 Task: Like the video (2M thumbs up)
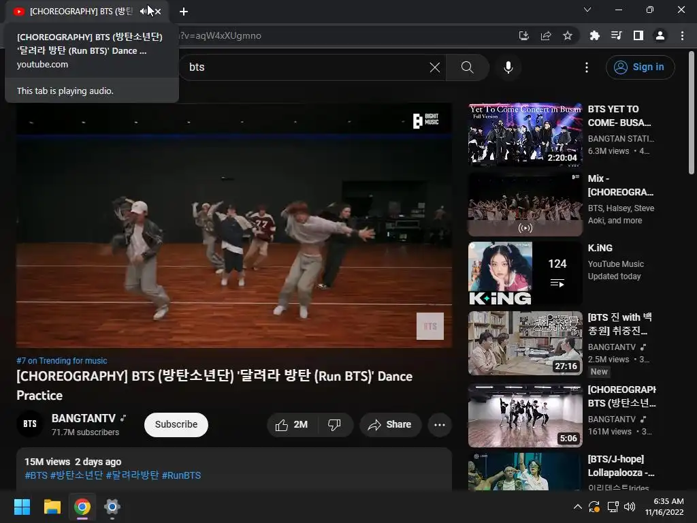tap(291, 425)
